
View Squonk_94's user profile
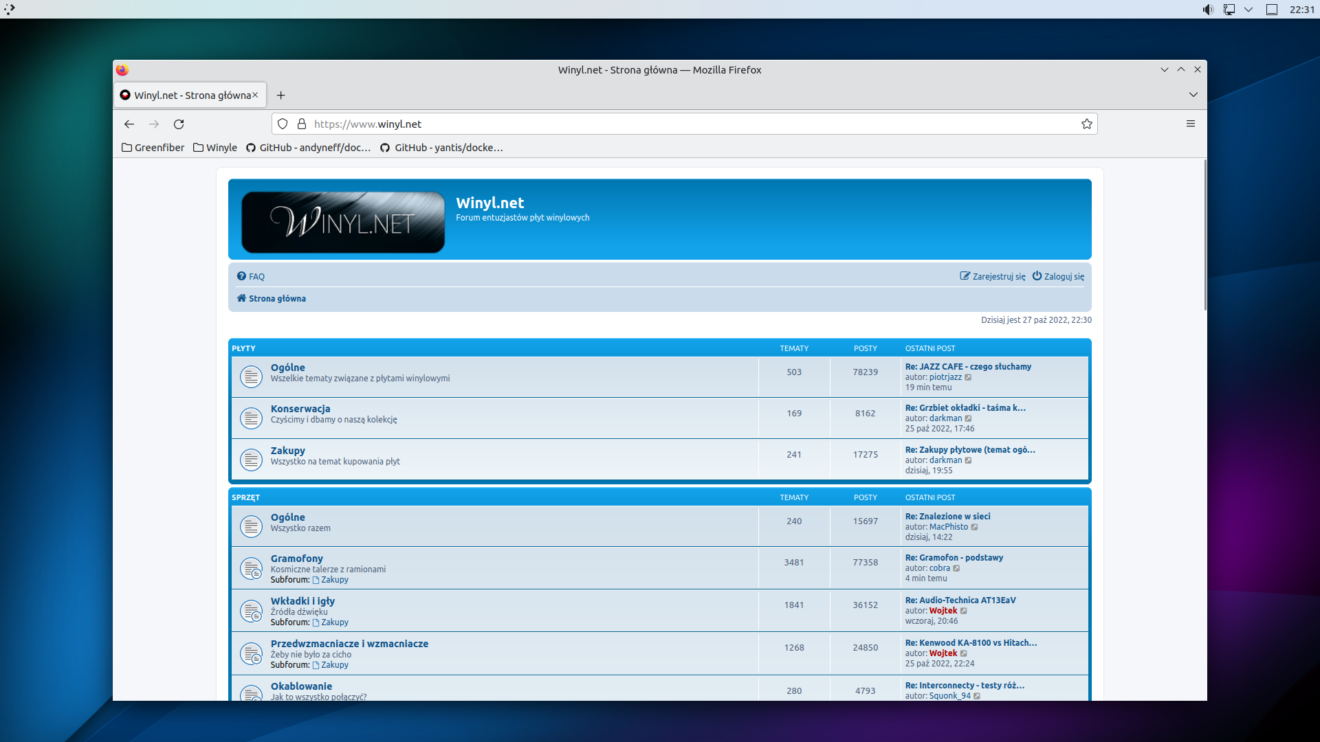pos(950,696)
